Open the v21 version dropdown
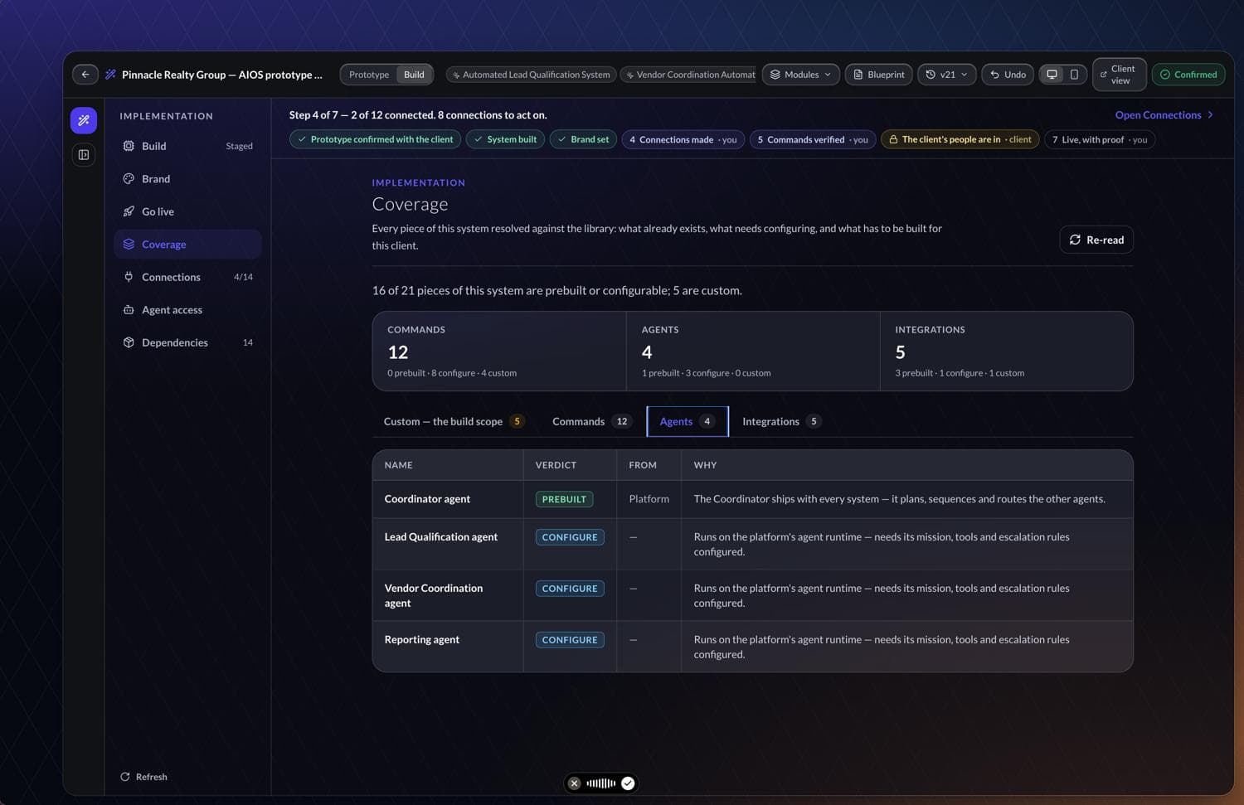This screenshot has width=1244, height=805. pyautogui.click(x=947, y=75)
